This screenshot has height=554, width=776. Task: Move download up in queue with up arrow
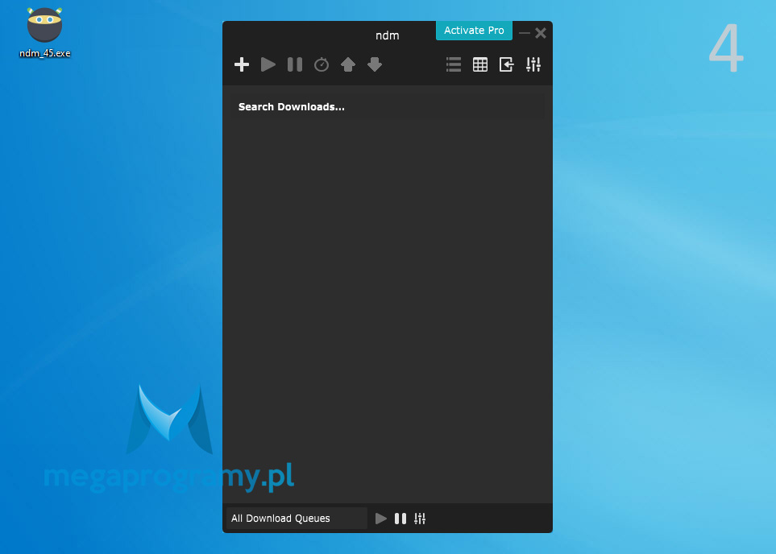point(348,64)
